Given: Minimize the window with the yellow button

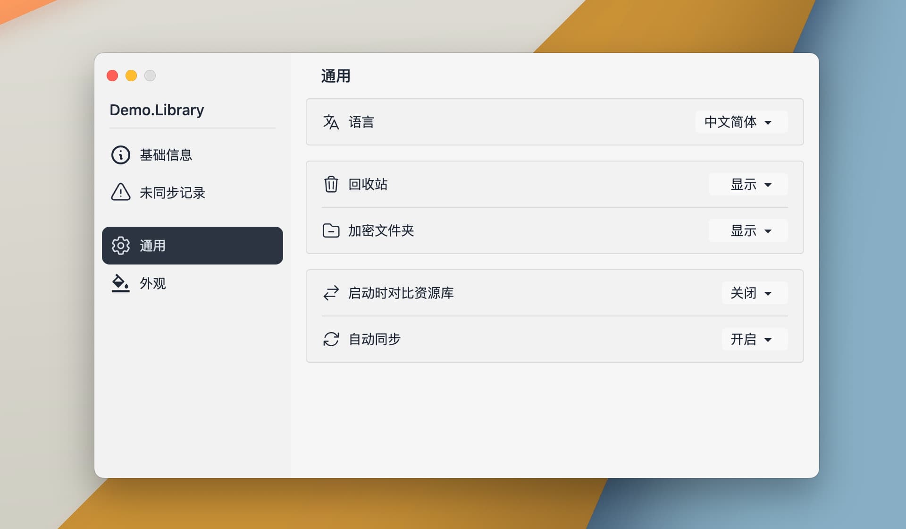Looking at the screenshot, I should click(131, 76).
